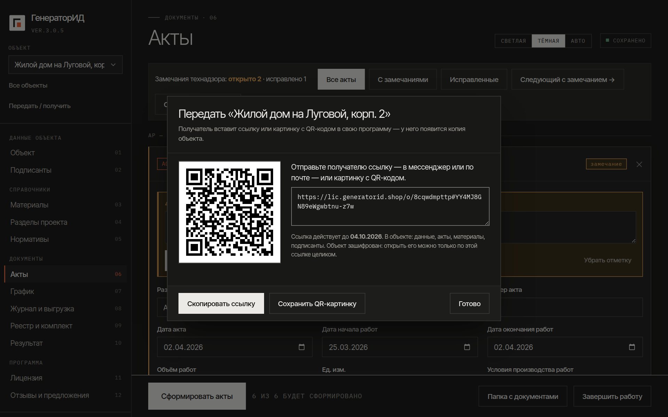The image size is (668, 417).
Task: Open Все объекты link in sidebar
Action: pos(28,85)
